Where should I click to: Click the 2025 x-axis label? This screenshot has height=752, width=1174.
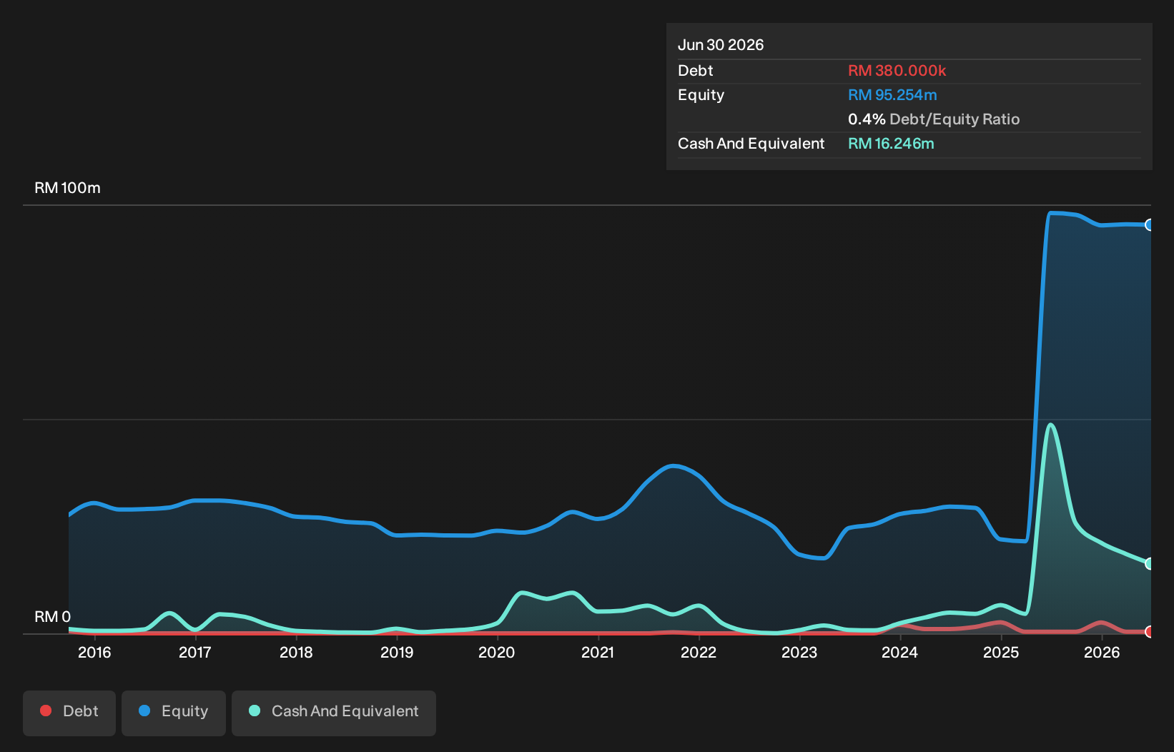click(1001, 653)
